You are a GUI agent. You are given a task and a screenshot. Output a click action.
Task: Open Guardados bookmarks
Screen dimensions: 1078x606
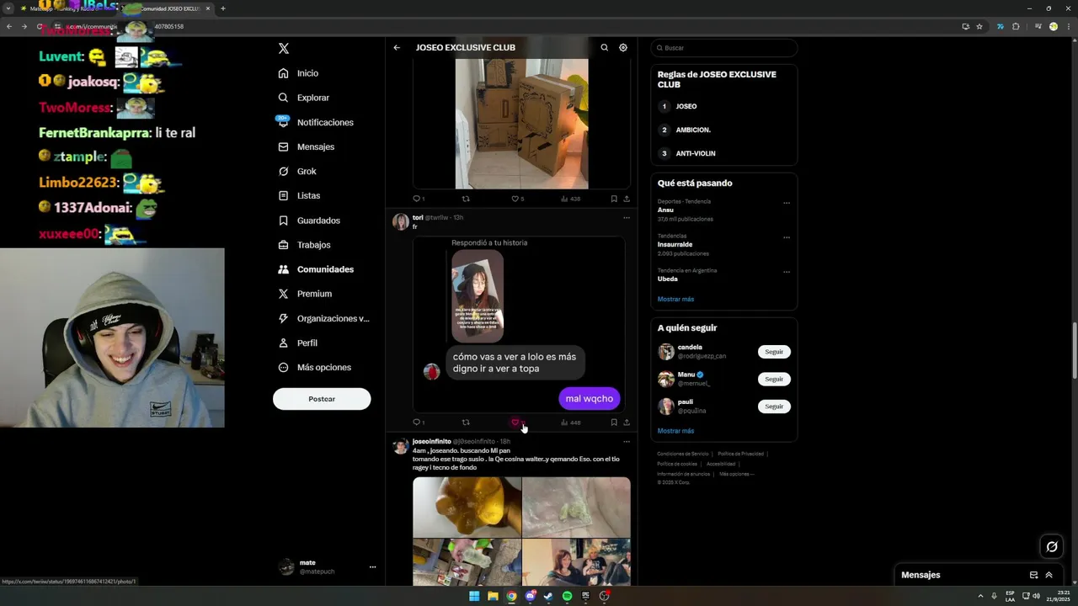tap(309, 221)
